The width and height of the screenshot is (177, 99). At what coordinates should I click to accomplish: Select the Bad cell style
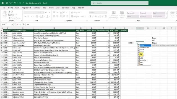pyautogui.click(x=159, y=13)
